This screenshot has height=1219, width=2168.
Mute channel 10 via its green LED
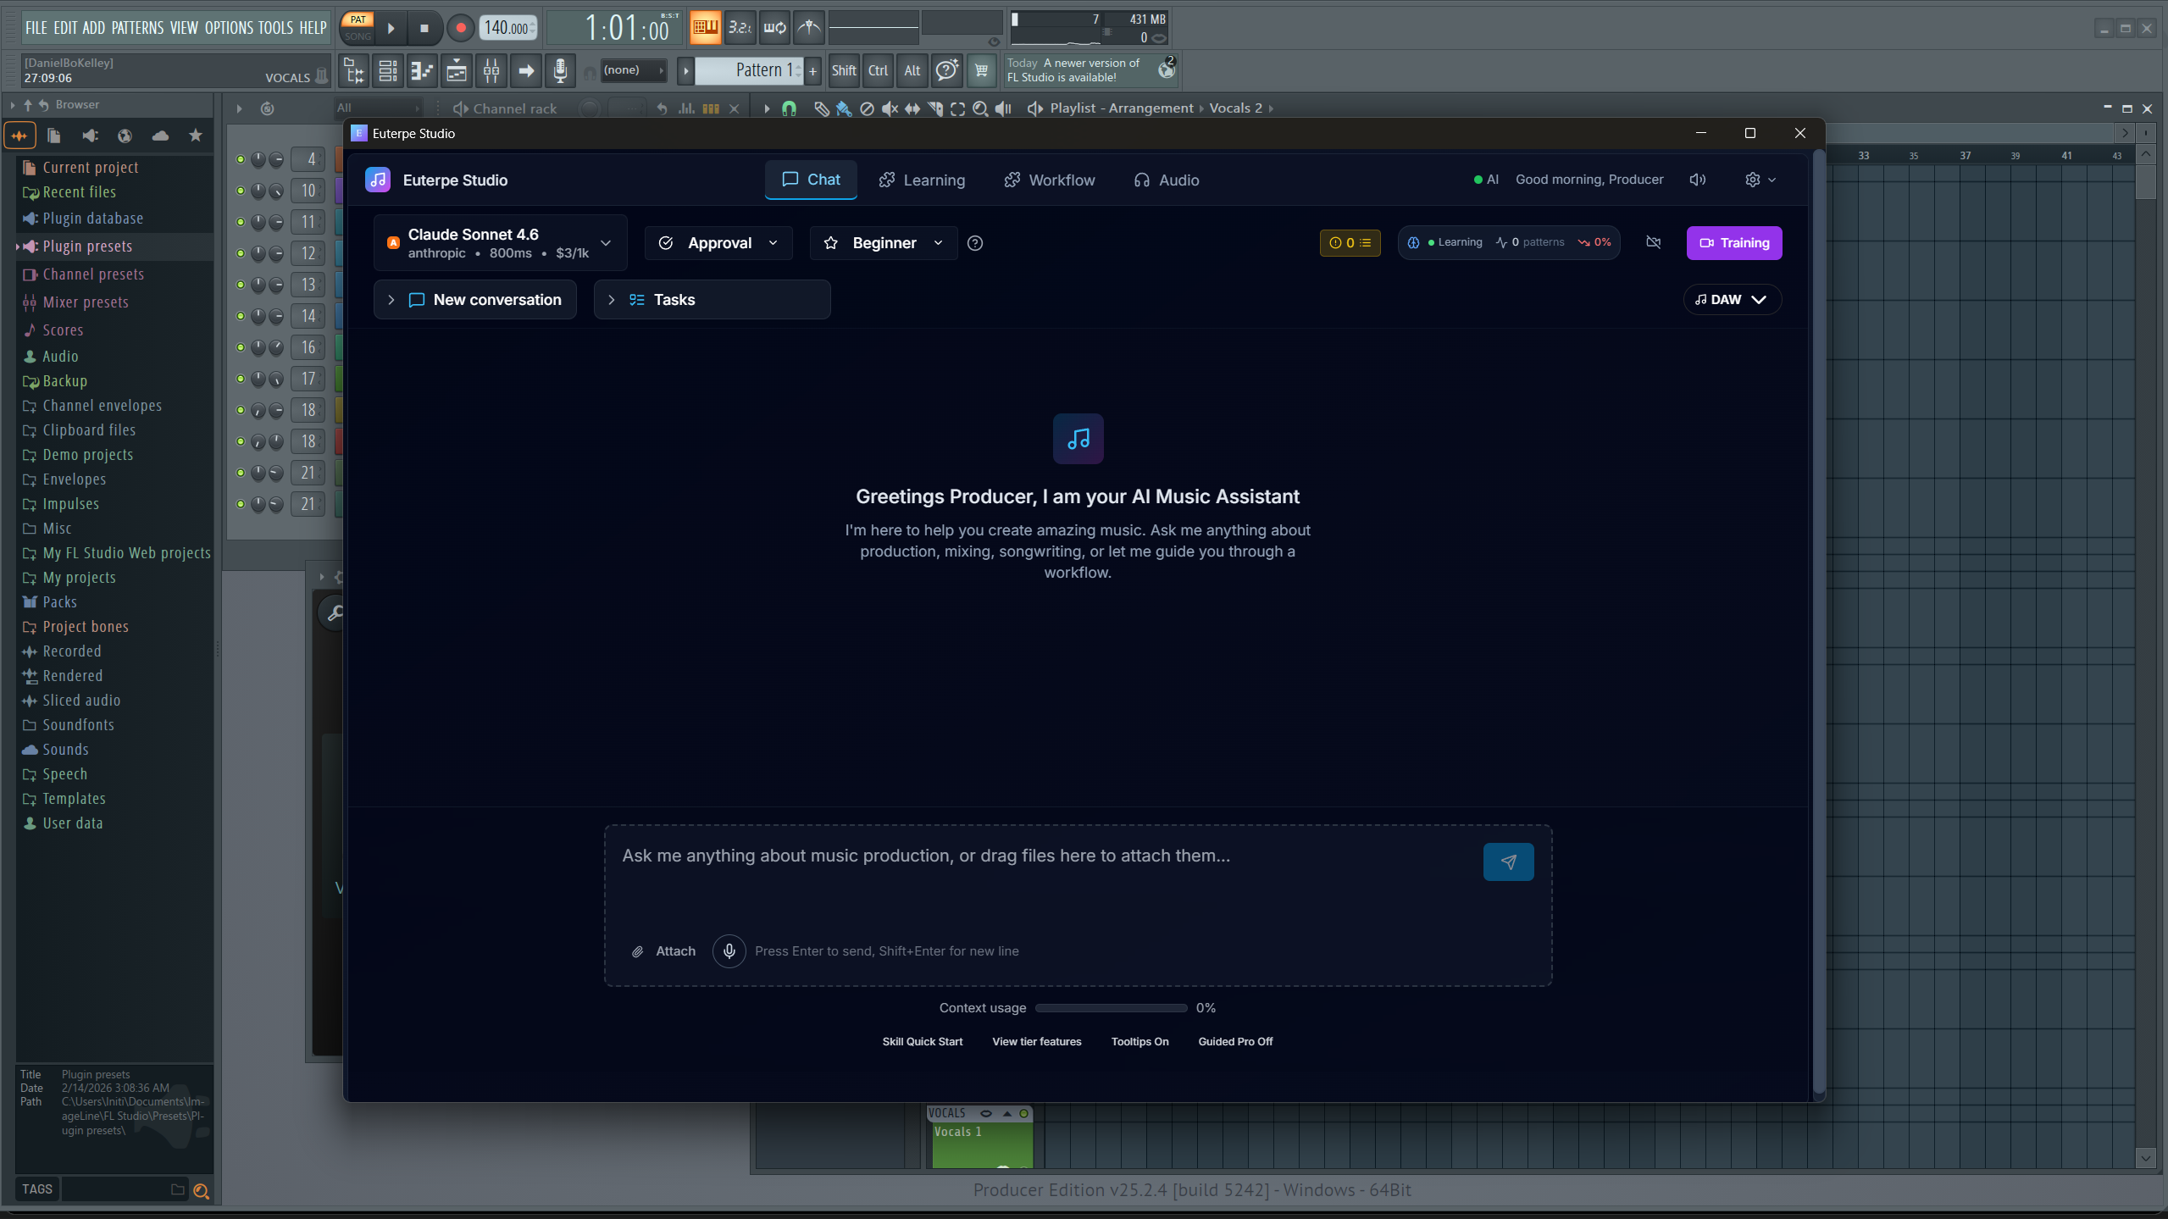pos(241,191)
